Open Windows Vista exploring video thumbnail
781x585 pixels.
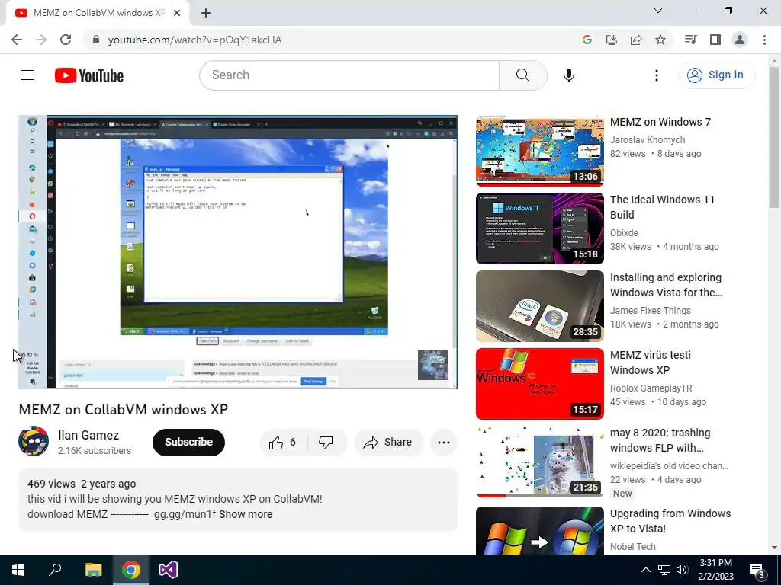coord(540,306)
